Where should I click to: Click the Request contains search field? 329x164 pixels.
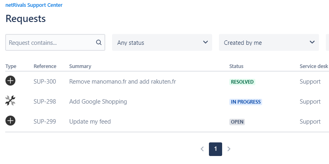55,42
